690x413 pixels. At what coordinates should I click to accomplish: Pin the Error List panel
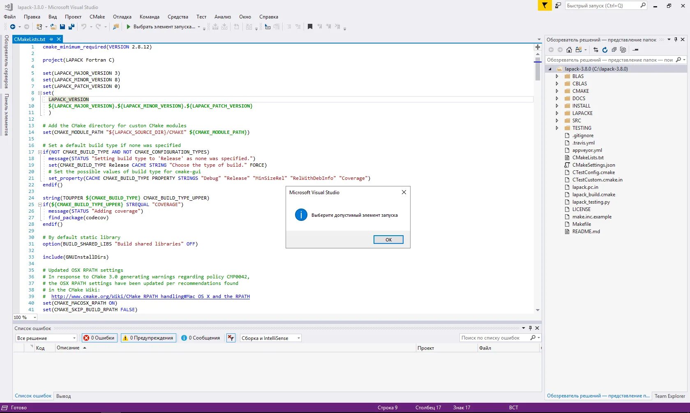[530, 328]
